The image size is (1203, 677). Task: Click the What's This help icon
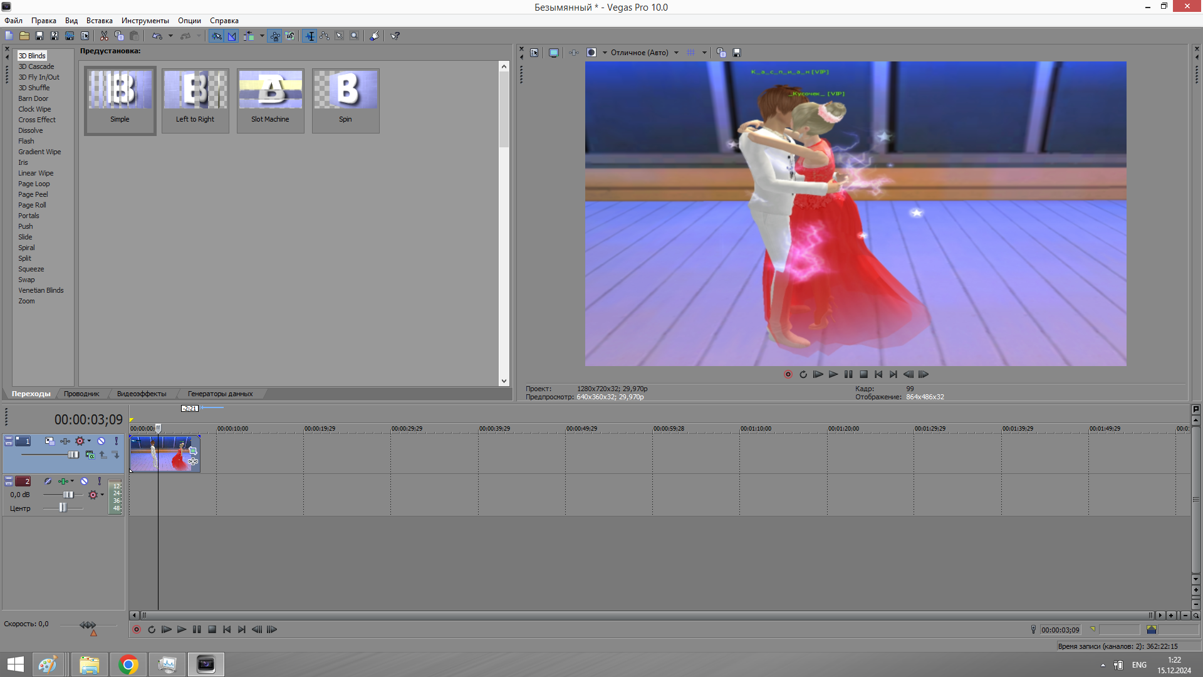(x=395, y=36)
